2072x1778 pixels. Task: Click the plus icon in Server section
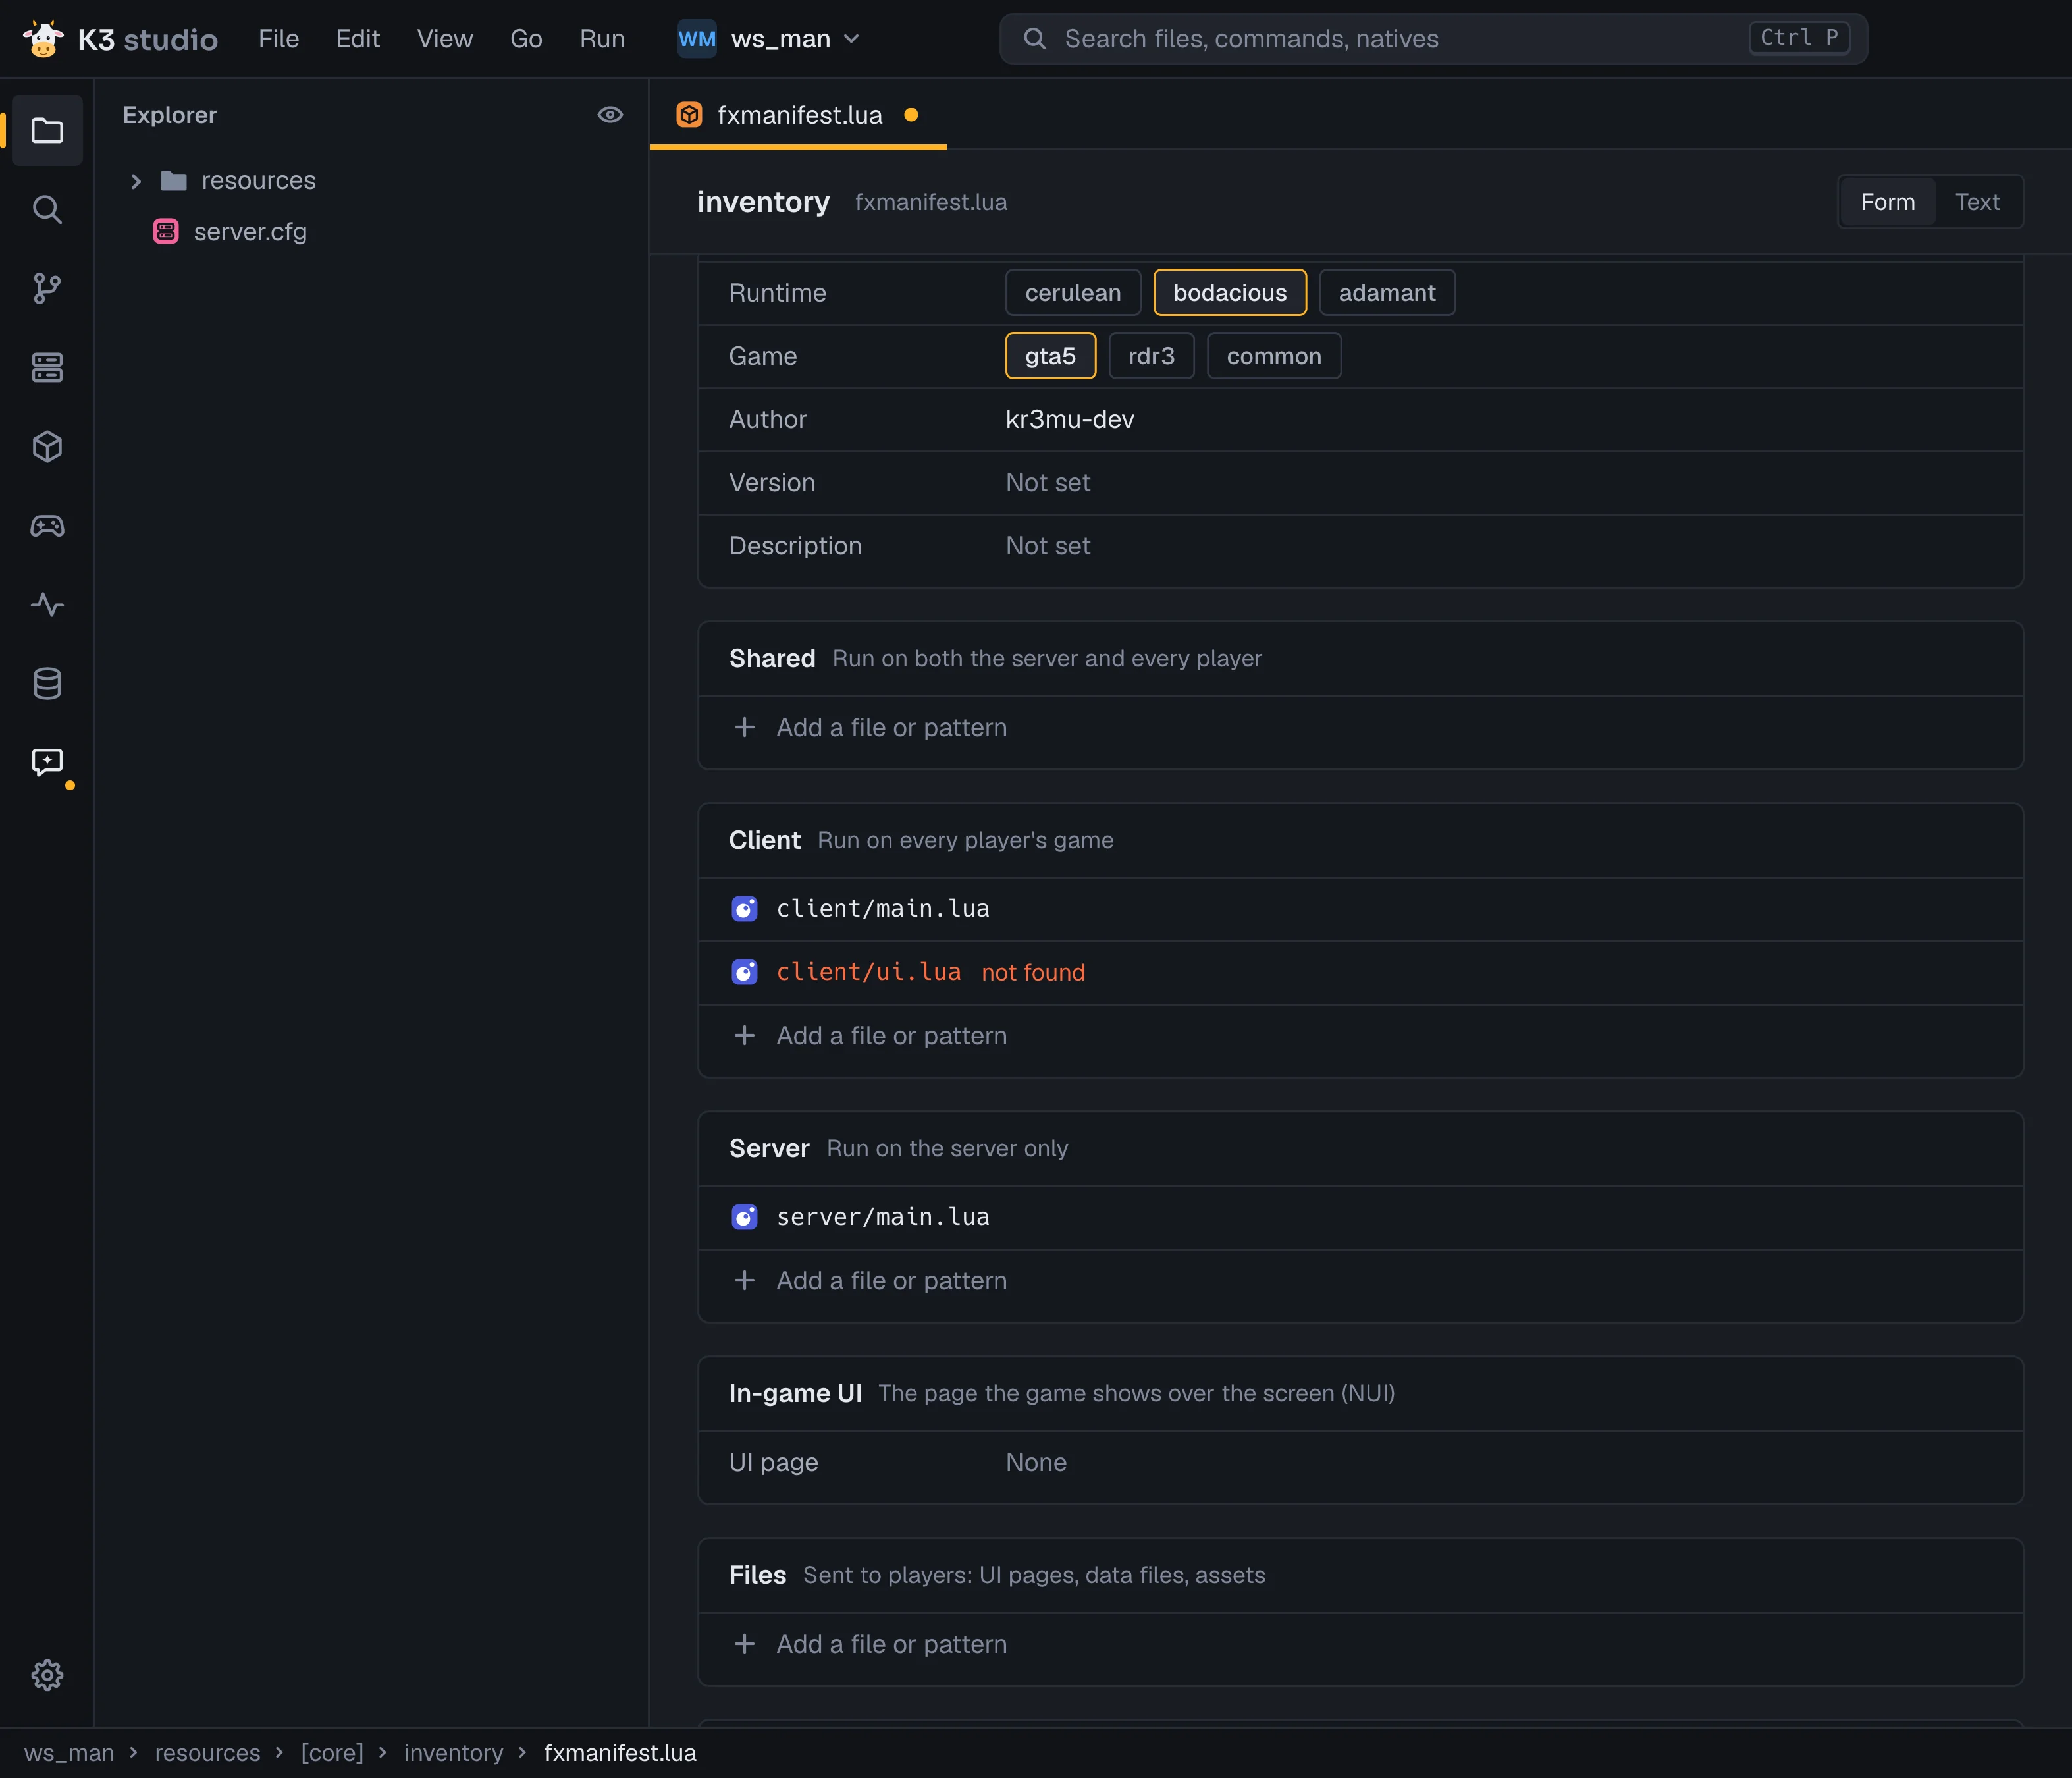[x=744, y=1280]
